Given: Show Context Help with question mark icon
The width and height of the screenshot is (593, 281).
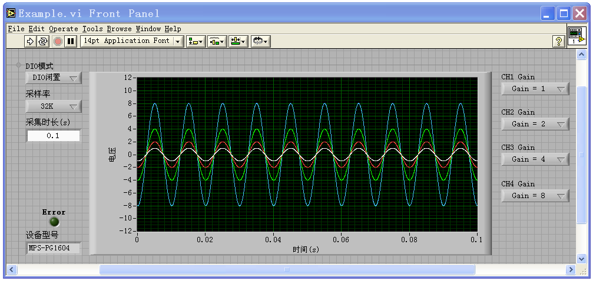Looking at the screenshot, I should click(558, 41).
